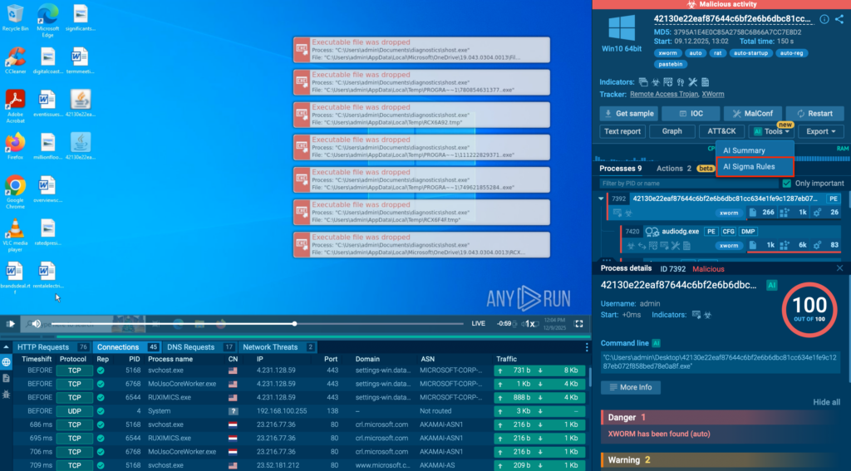
Task: Switch to the HTTP Requests tab
Action: 52,347
